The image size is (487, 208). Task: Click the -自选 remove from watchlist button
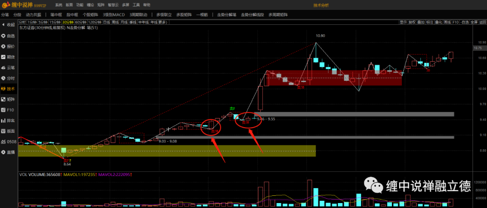coord(464,22)
